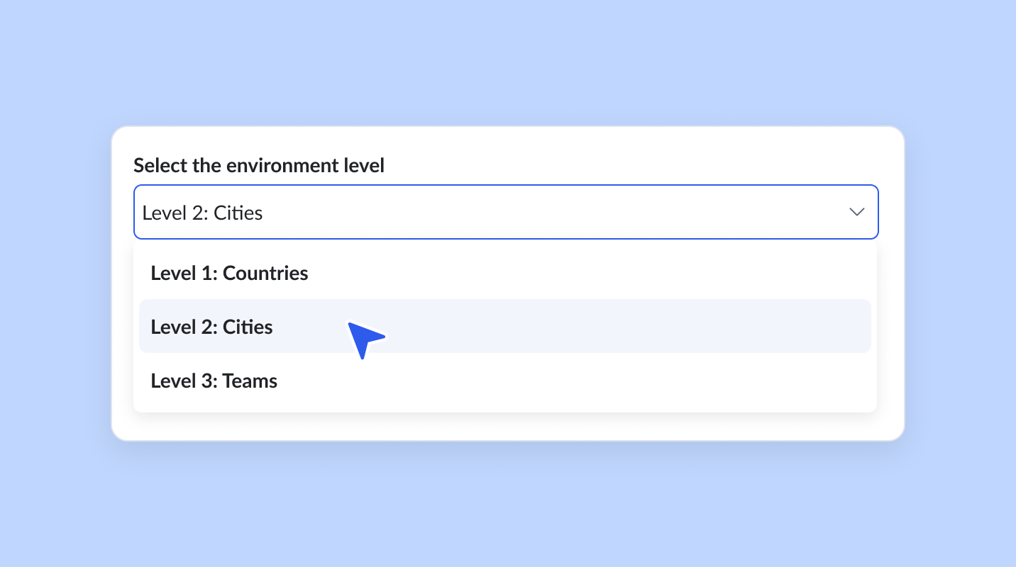Click the light blue background outside card
The width and height of the screenshot is (1016, 567).
(x=507, y=64)
